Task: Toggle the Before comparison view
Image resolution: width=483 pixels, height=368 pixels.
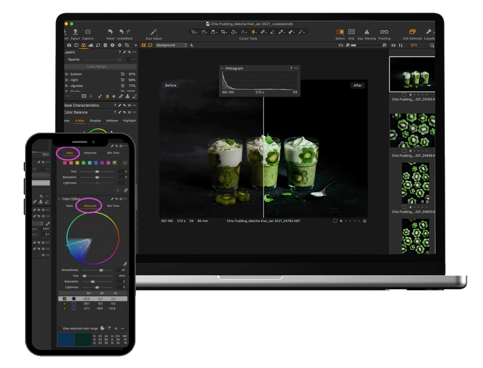Action: tap(340, 32)
